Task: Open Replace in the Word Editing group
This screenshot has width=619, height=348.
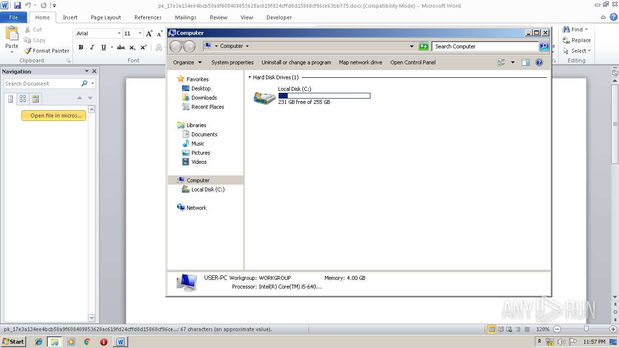Action: pyautogui.click(x=576, y=40)
